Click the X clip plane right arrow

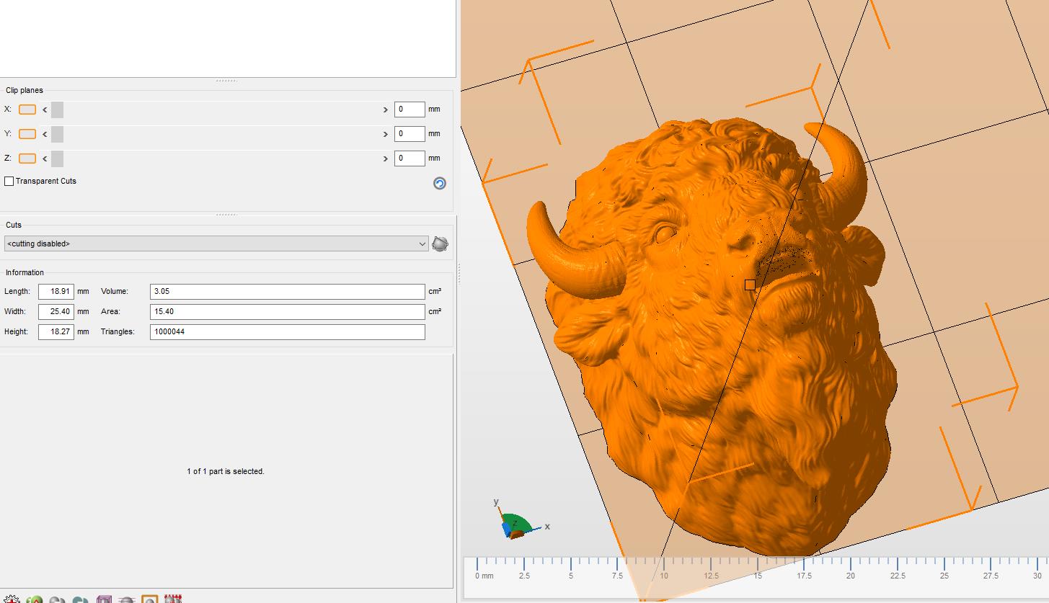(x=386, y=110)
